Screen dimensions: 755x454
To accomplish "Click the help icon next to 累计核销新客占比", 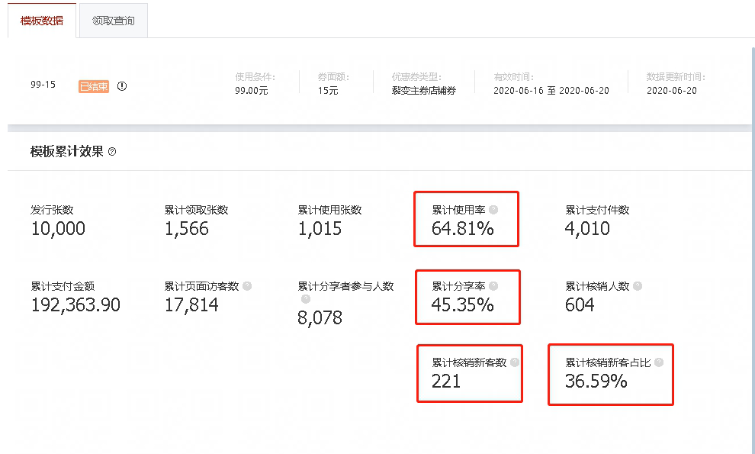I will click(x=659, y=362).
